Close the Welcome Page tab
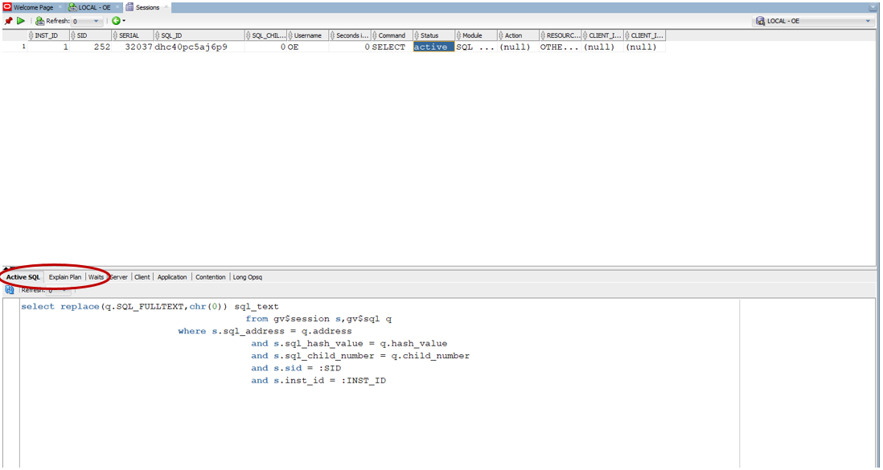 point(60,7)
